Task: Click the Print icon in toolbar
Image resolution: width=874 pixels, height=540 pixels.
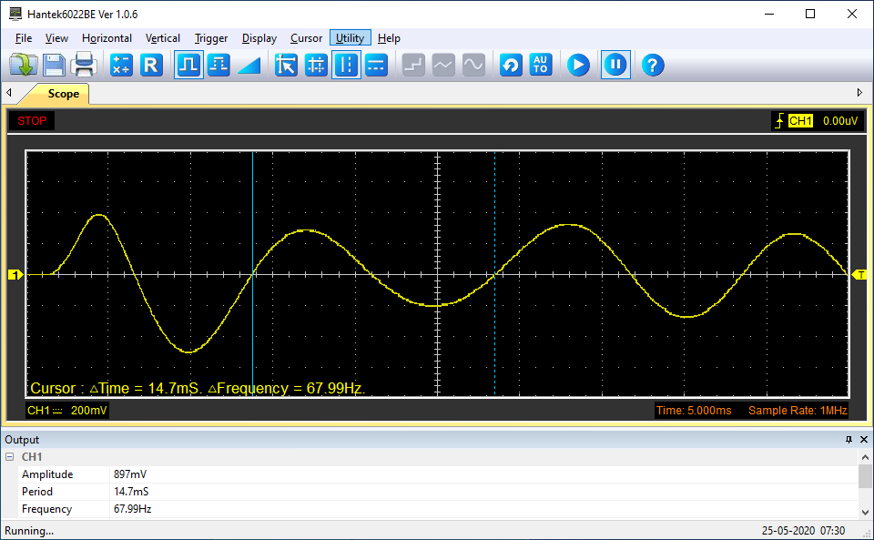Action: pos(84,65)
